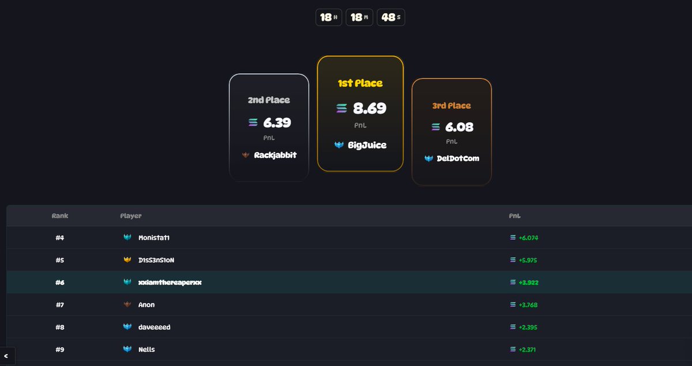Click rank #9 cell
Image resolution: width=692 pixels, height=366 pixels.
[x=60, y=349]
